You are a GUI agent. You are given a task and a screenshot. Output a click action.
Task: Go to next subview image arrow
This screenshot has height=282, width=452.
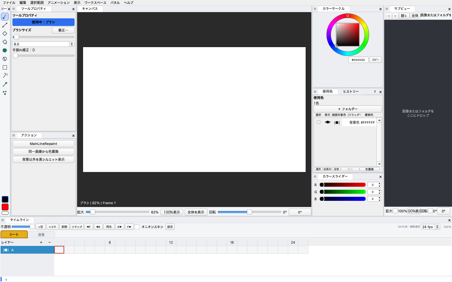[395, 16]
